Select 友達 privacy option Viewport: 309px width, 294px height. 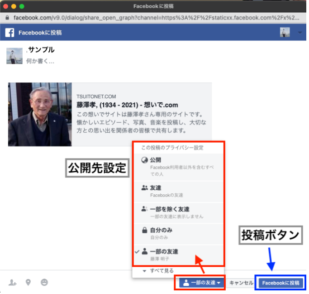(179, 192)
